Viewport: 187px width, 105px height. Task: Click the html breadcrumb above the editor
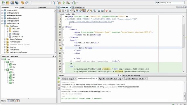(62, 14)
